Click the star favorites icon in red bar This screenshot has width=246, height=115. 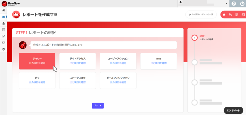pyautogui.click(x=224, y=14)
